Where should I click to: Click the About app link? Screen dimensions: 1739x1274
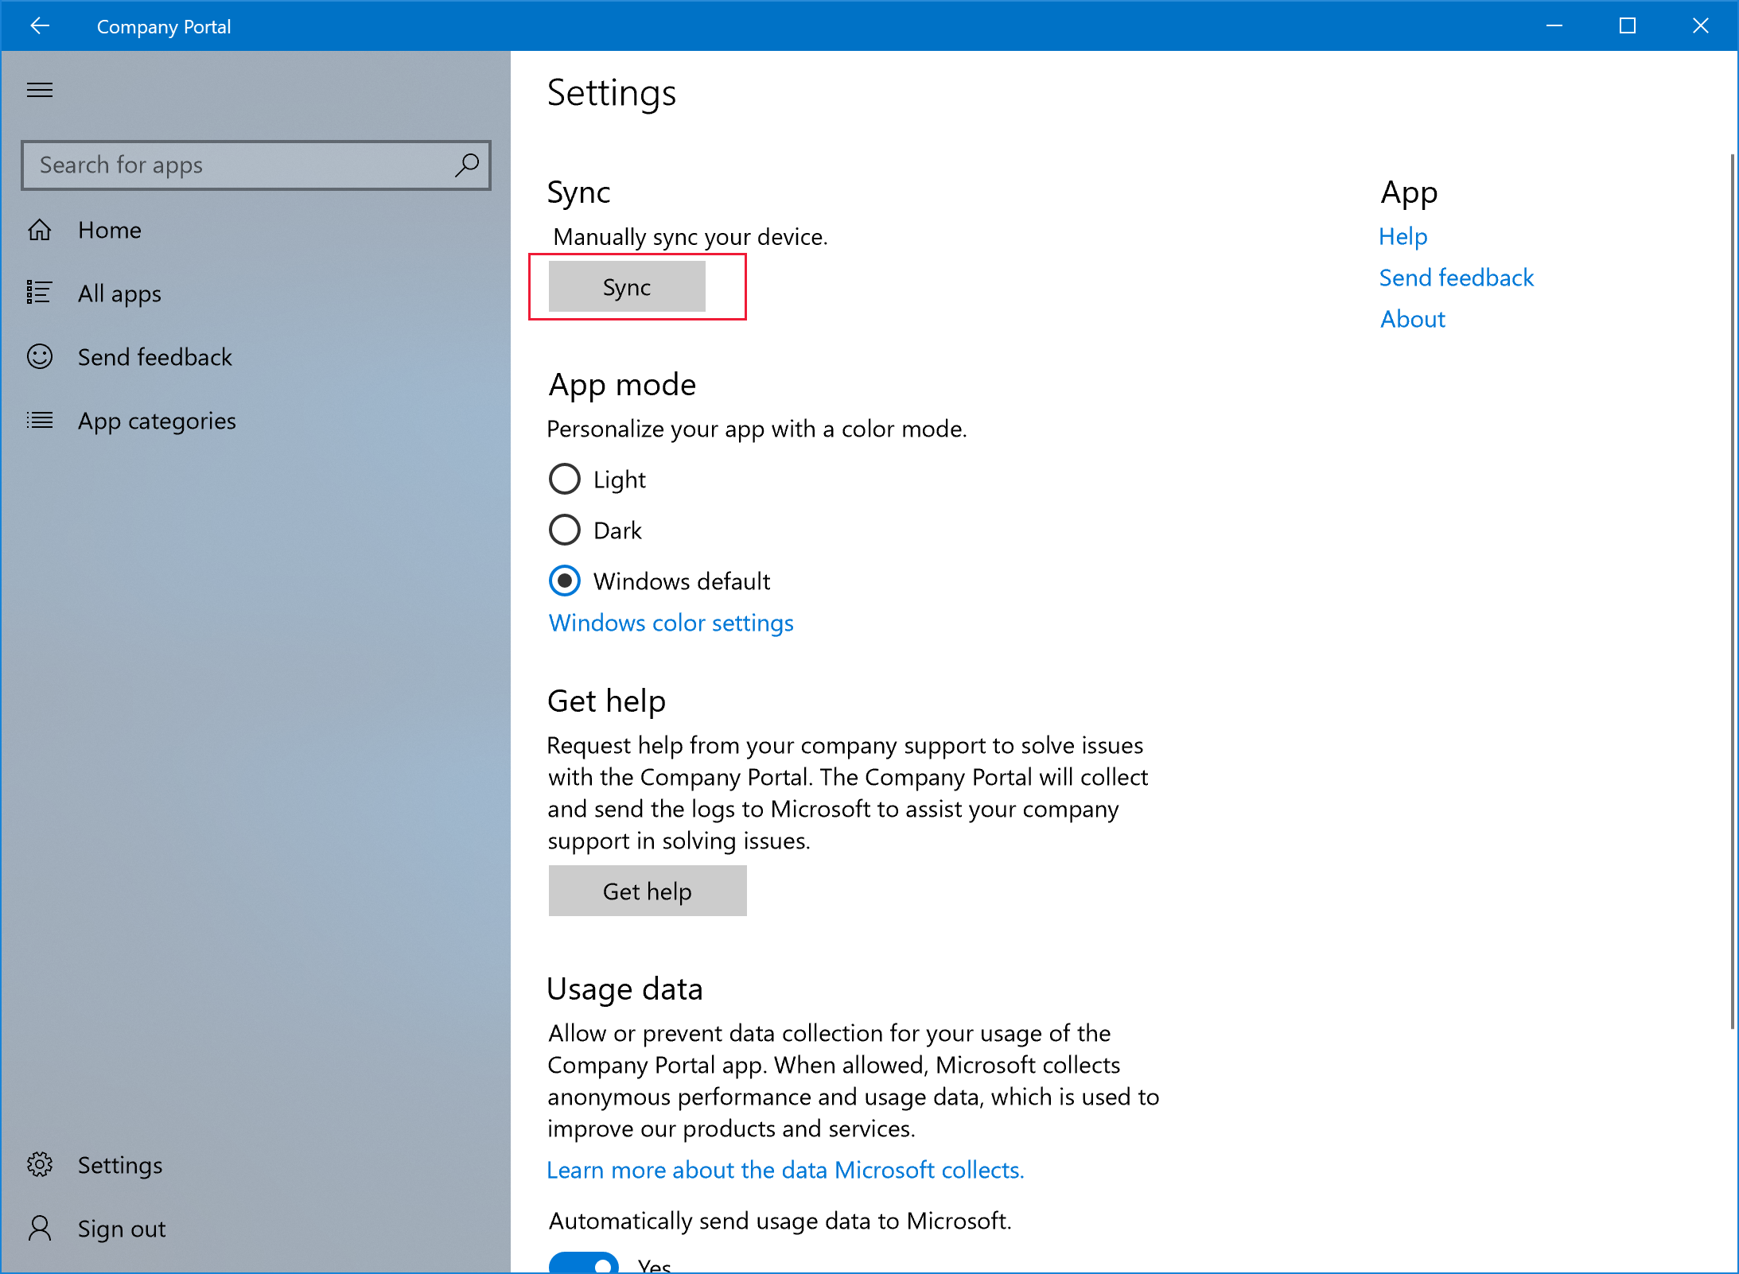[1412, 317]
